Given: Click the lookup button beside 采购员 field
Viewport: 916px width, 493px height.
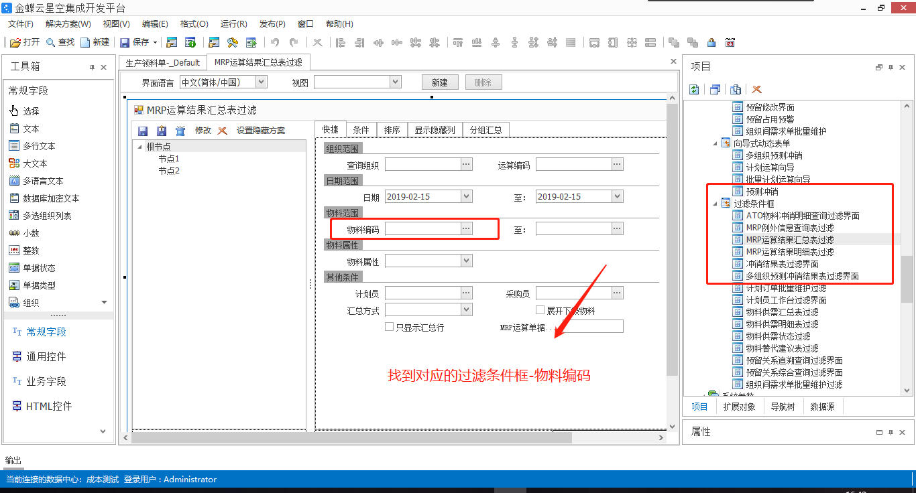Looking at the screenshot, I should point(617,293).
